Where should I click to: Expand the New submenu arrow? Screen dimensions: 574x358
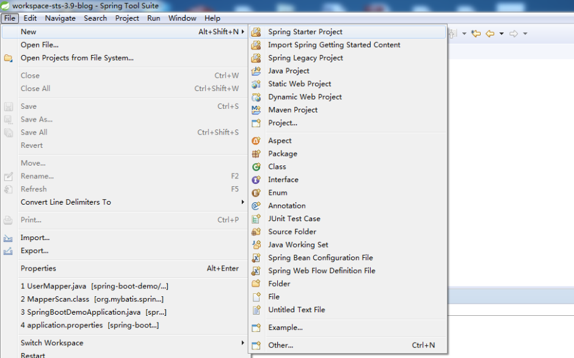(242, 32)
